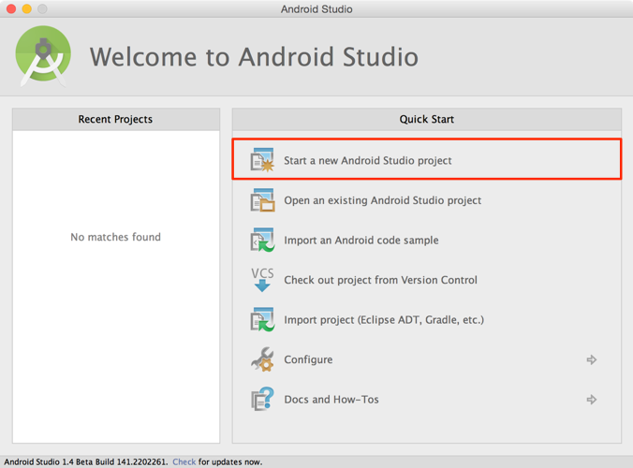Click the Check for updates link

[184, 462]
